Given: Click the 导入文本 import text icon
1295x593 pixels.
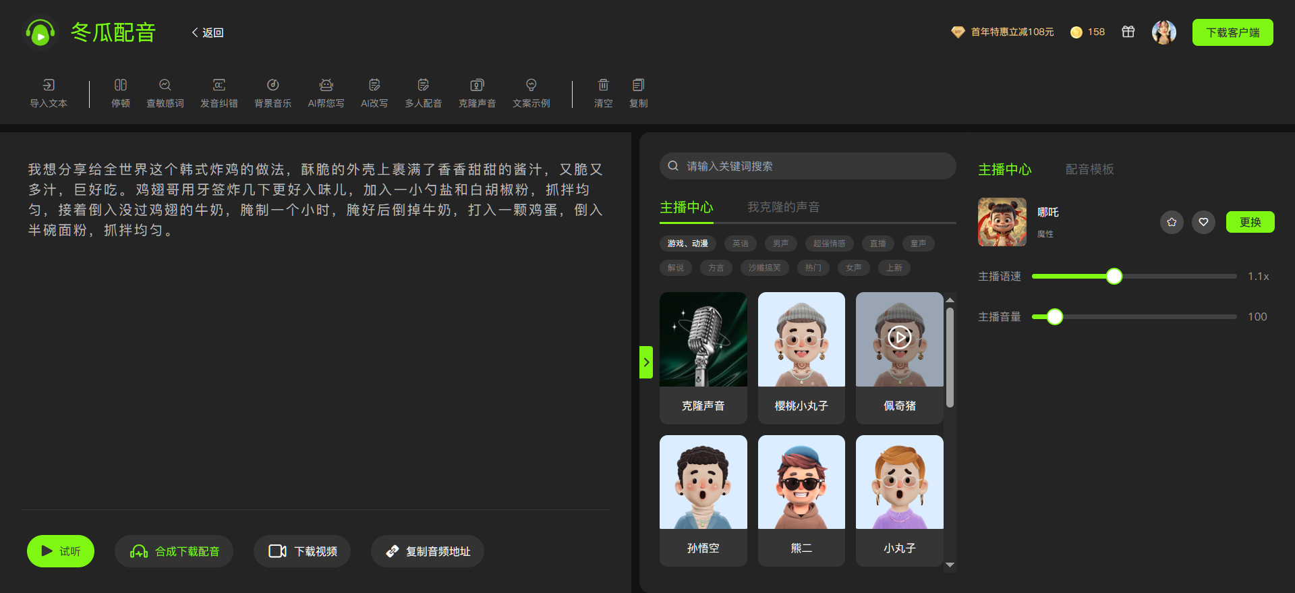Looking at the screenshot, I should pyautogui.click(x=49, y=85).
